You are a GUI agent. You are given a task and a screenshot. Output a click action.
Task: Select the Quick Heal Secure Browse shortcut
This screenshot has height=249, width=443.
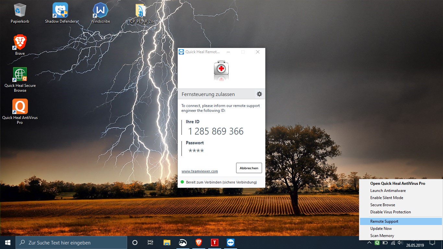[20, 80]
